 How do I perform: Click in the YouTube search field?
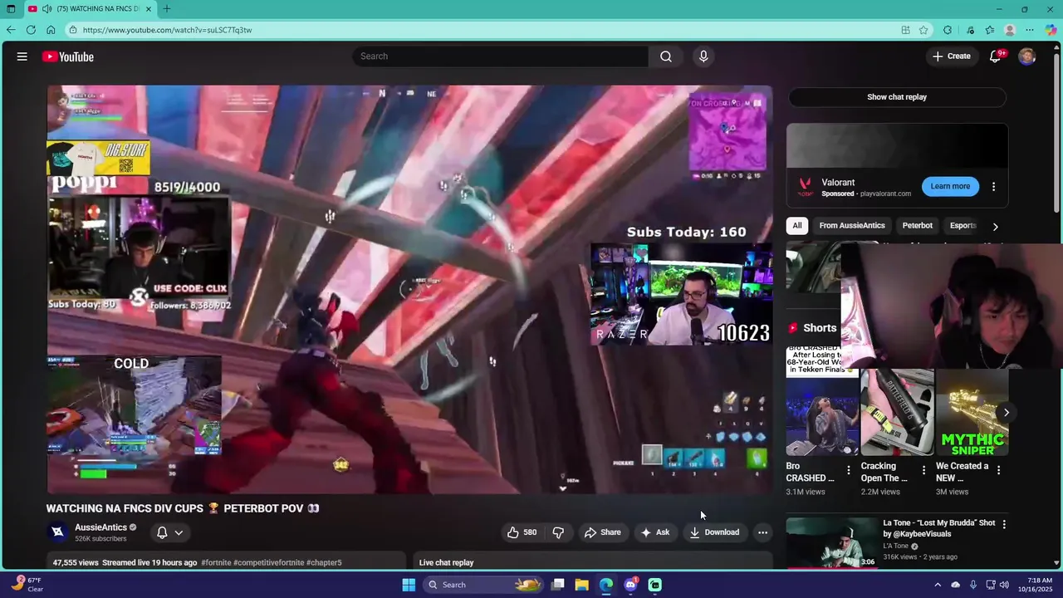click(x=501, y=56)
